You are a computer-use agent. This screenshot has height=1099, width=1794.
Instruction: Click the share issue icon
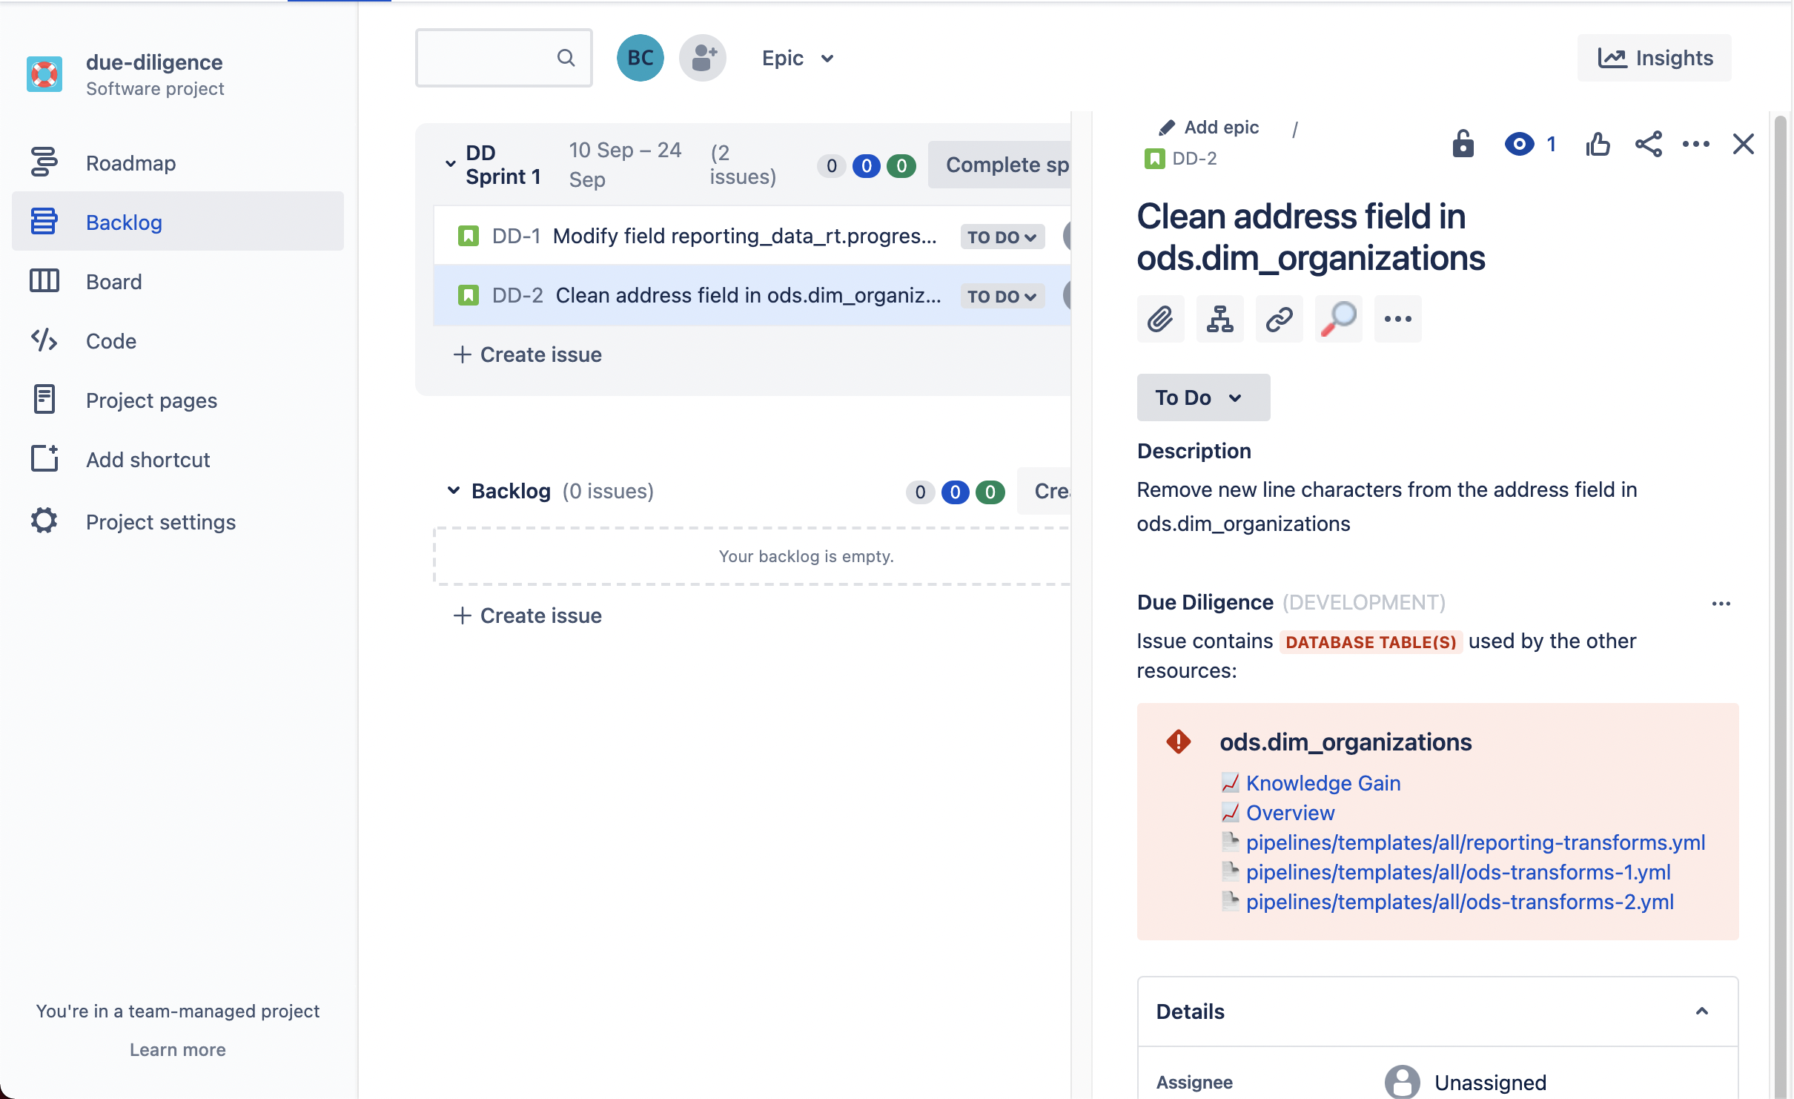coord(1648,144)
